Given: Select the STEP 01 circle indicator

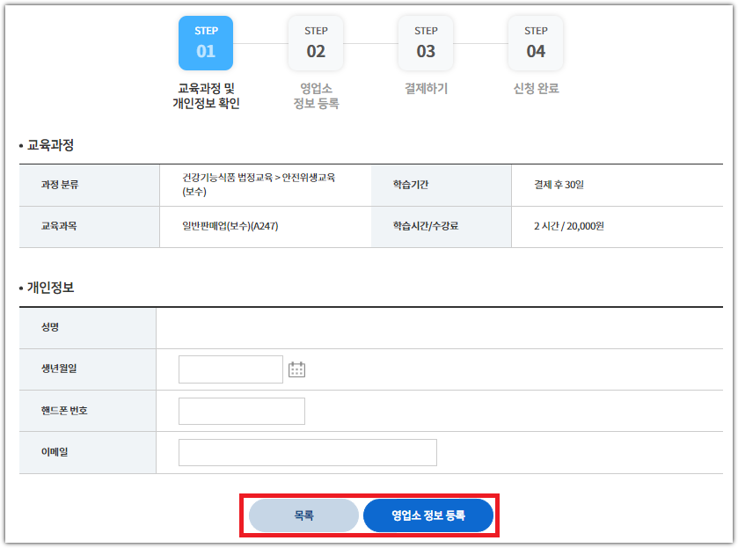Looking at the screenshot, I should tap(205, 42).
